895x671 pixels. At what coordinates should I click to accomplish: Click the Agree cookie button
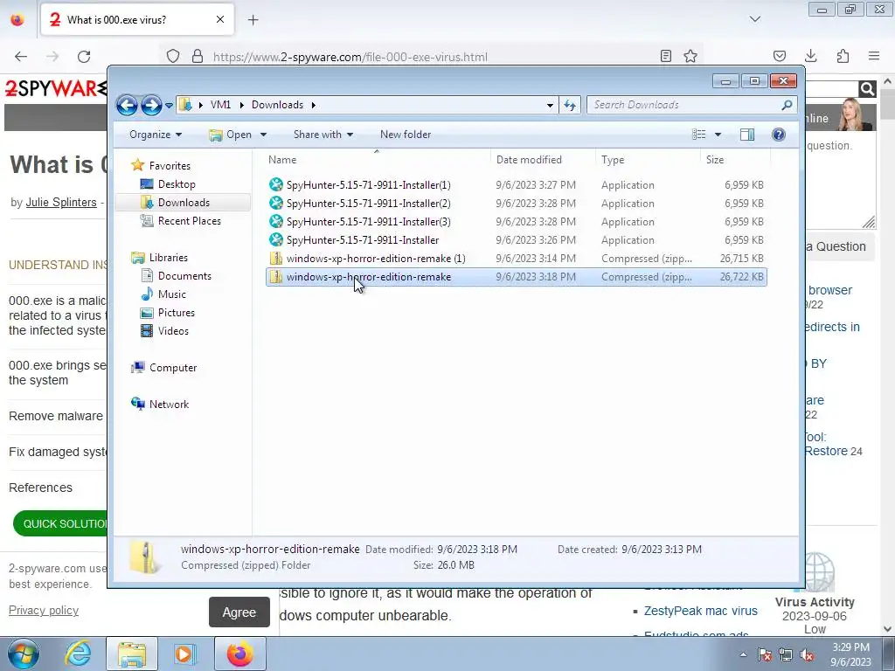point(239,612)
